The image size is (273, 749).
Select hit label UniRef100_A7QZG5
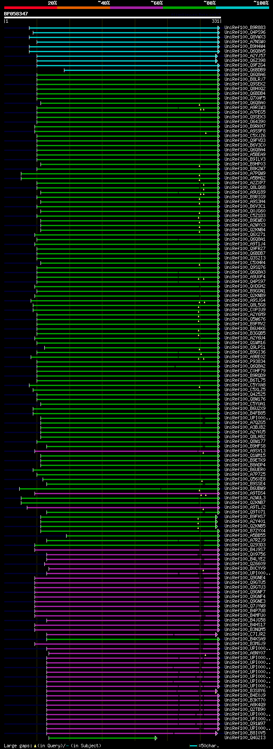pos(245,423)
